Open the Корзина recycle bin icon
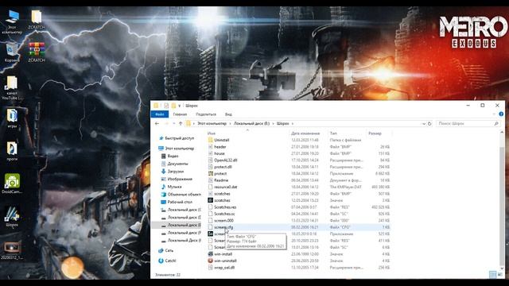 (12, 52)
